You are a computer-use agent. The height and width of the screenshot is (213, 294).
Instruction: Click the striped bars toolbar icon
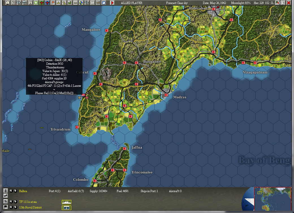[98, 3]
